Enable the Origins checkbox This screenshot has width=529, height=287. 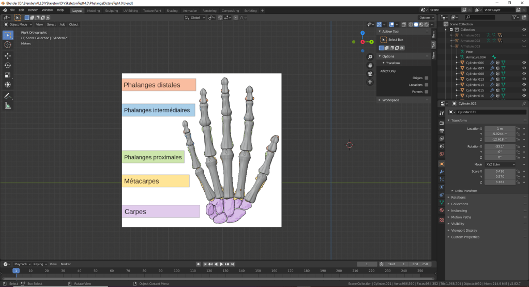426,78
